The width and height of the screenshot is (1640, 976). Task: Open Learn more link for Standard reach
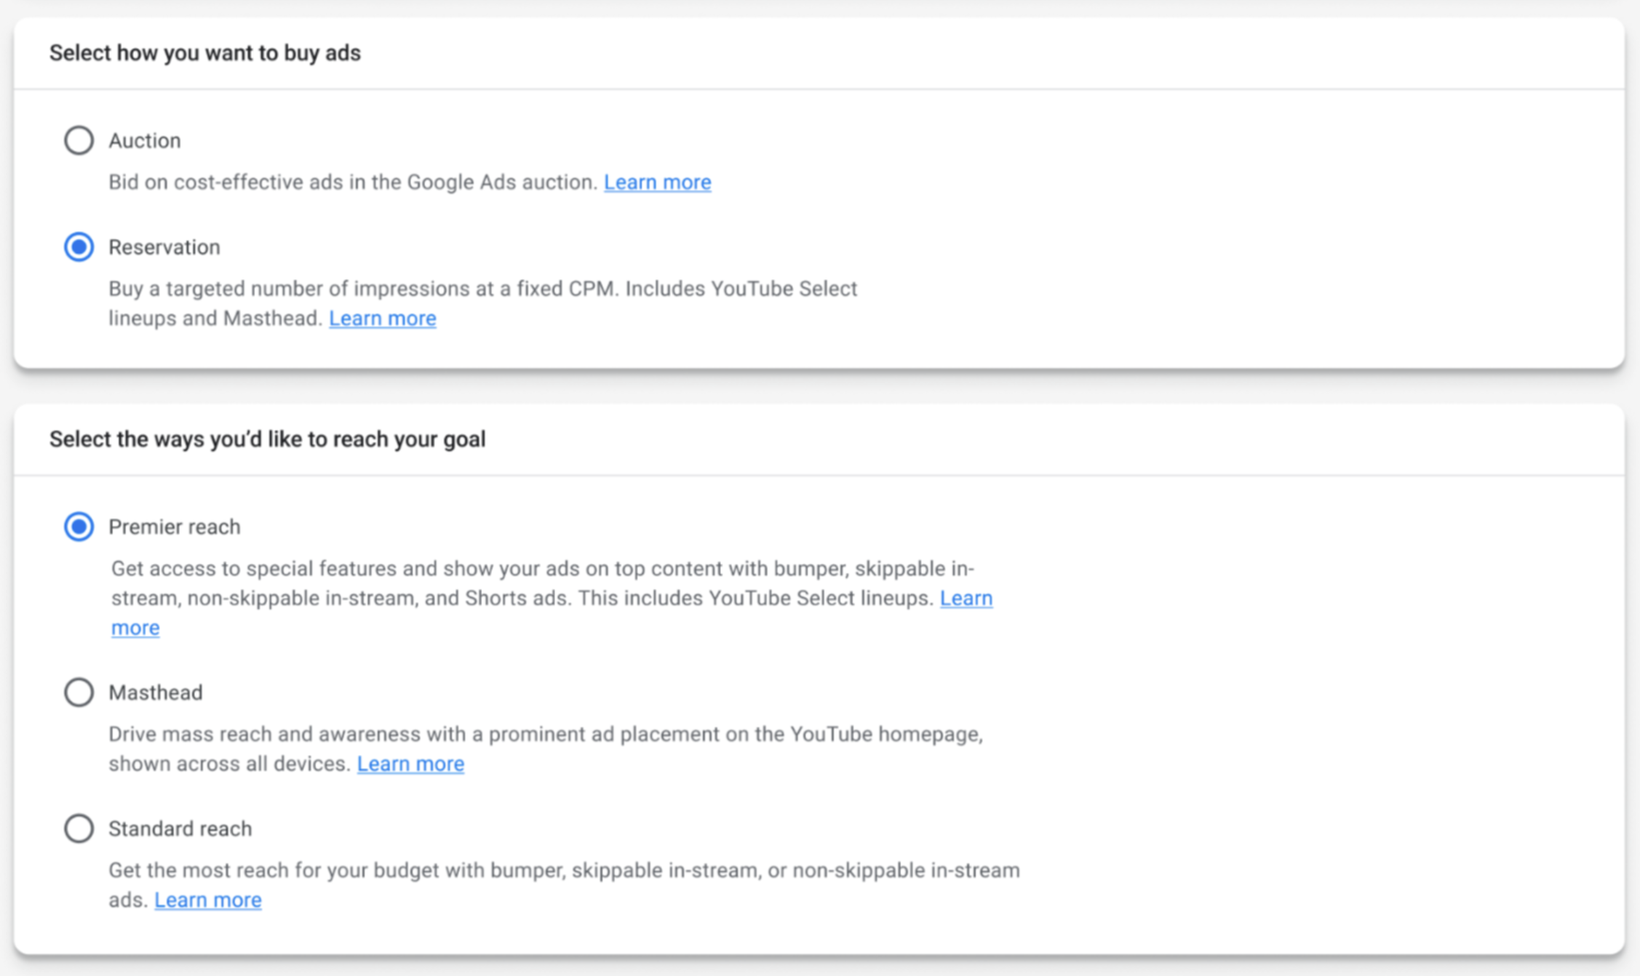click(x=207, y=900)
